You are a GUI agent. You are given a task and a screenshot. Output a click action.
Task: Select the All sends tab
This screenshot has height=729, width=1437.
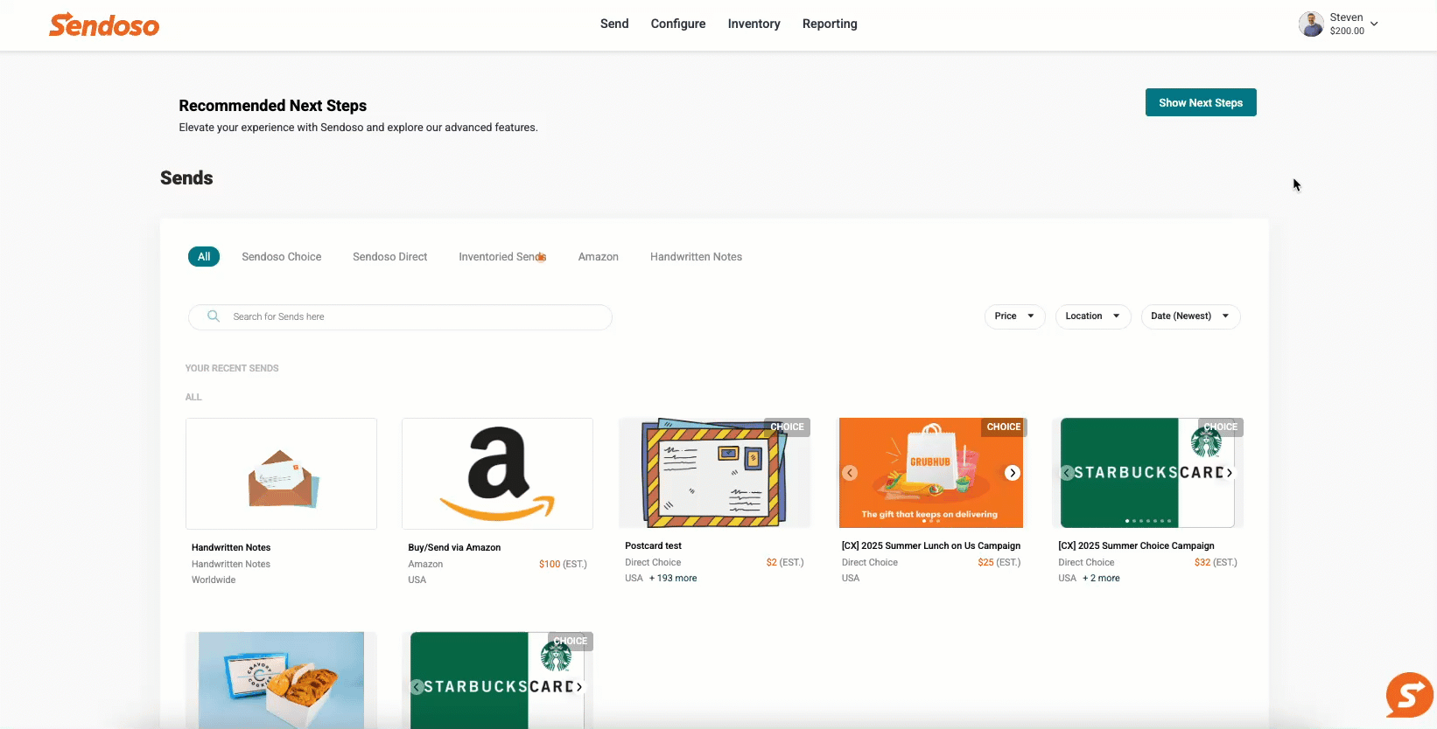(x=204, y=256)
